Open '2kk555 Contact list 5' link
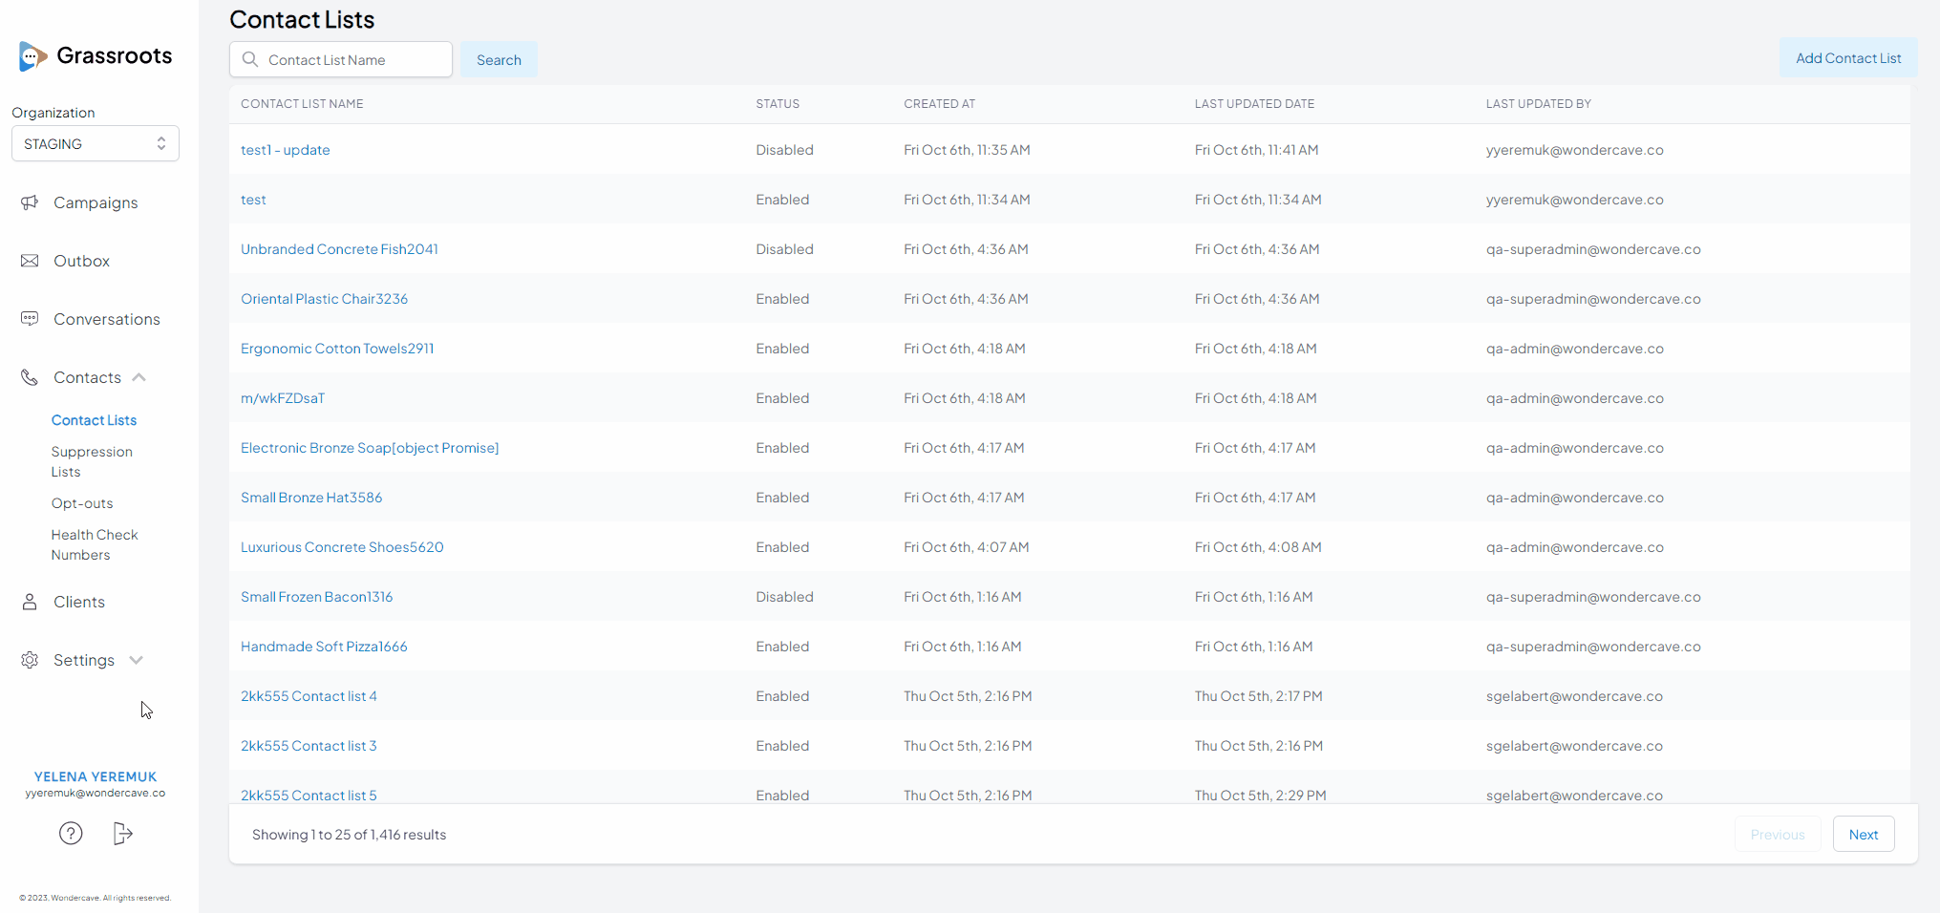The height and width of the screenshot is (913, 1940). pos(309,796)
